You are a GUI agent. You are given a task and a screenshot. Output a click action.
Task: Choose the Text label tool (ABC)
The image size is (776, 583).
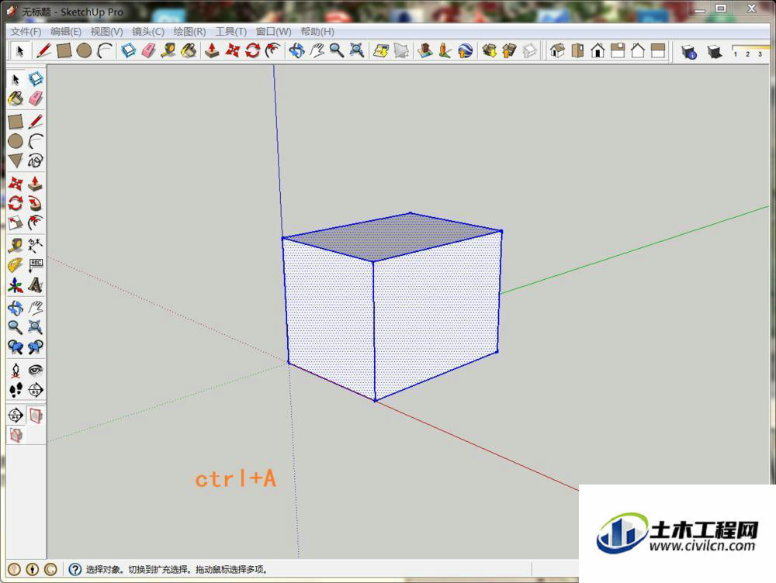pos(36,265)
